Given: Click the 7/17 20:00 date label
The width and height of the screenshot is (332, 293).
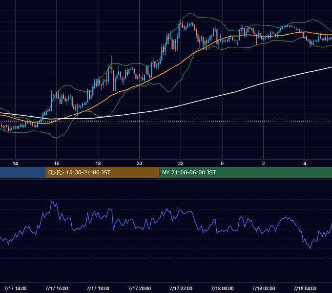Looking at the screenshot, I should click(139, 288).
